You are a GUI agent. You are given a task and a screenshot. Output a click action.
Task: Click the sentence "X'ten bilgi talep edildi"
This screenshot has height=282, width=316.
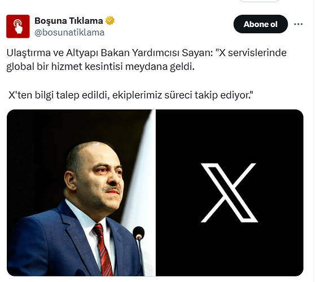pos(59,95)
